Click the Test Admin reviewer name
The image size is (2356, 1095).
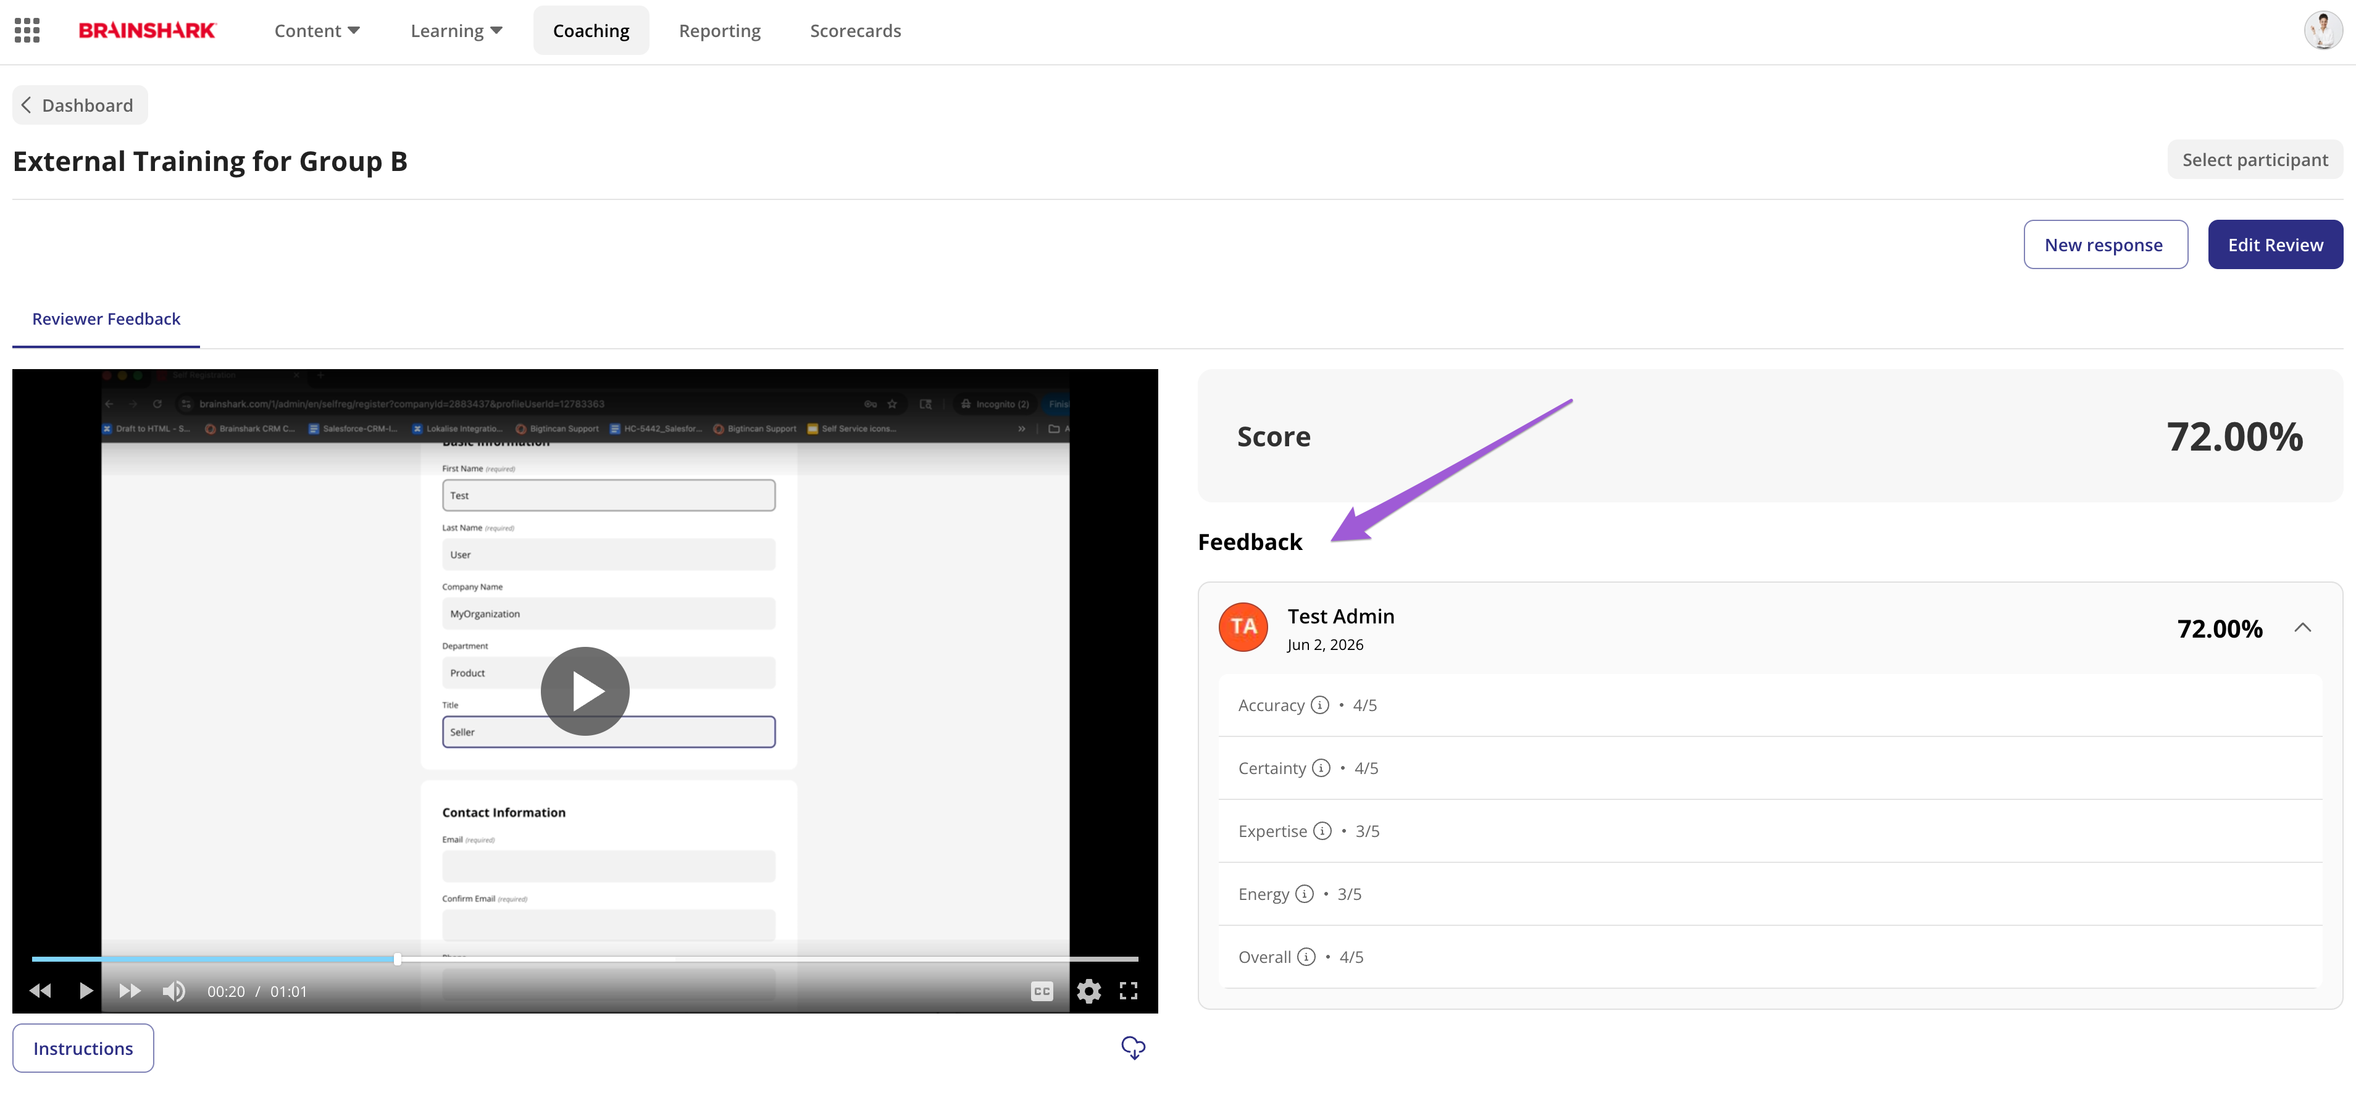[x=1341, y=616]
